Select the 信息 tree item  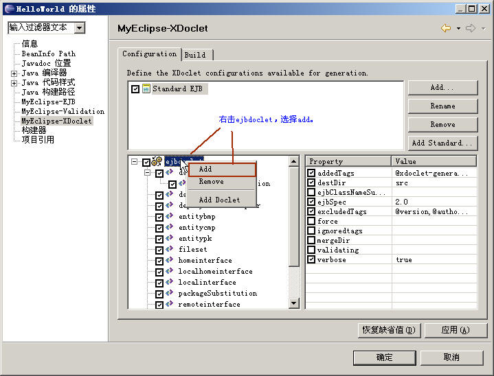30,44
